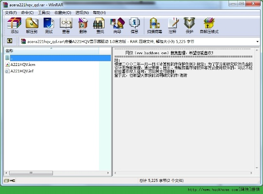Run the 测试 (Test) archive tool
Viewport: 263px width, 194px height.
coord(49,25)
